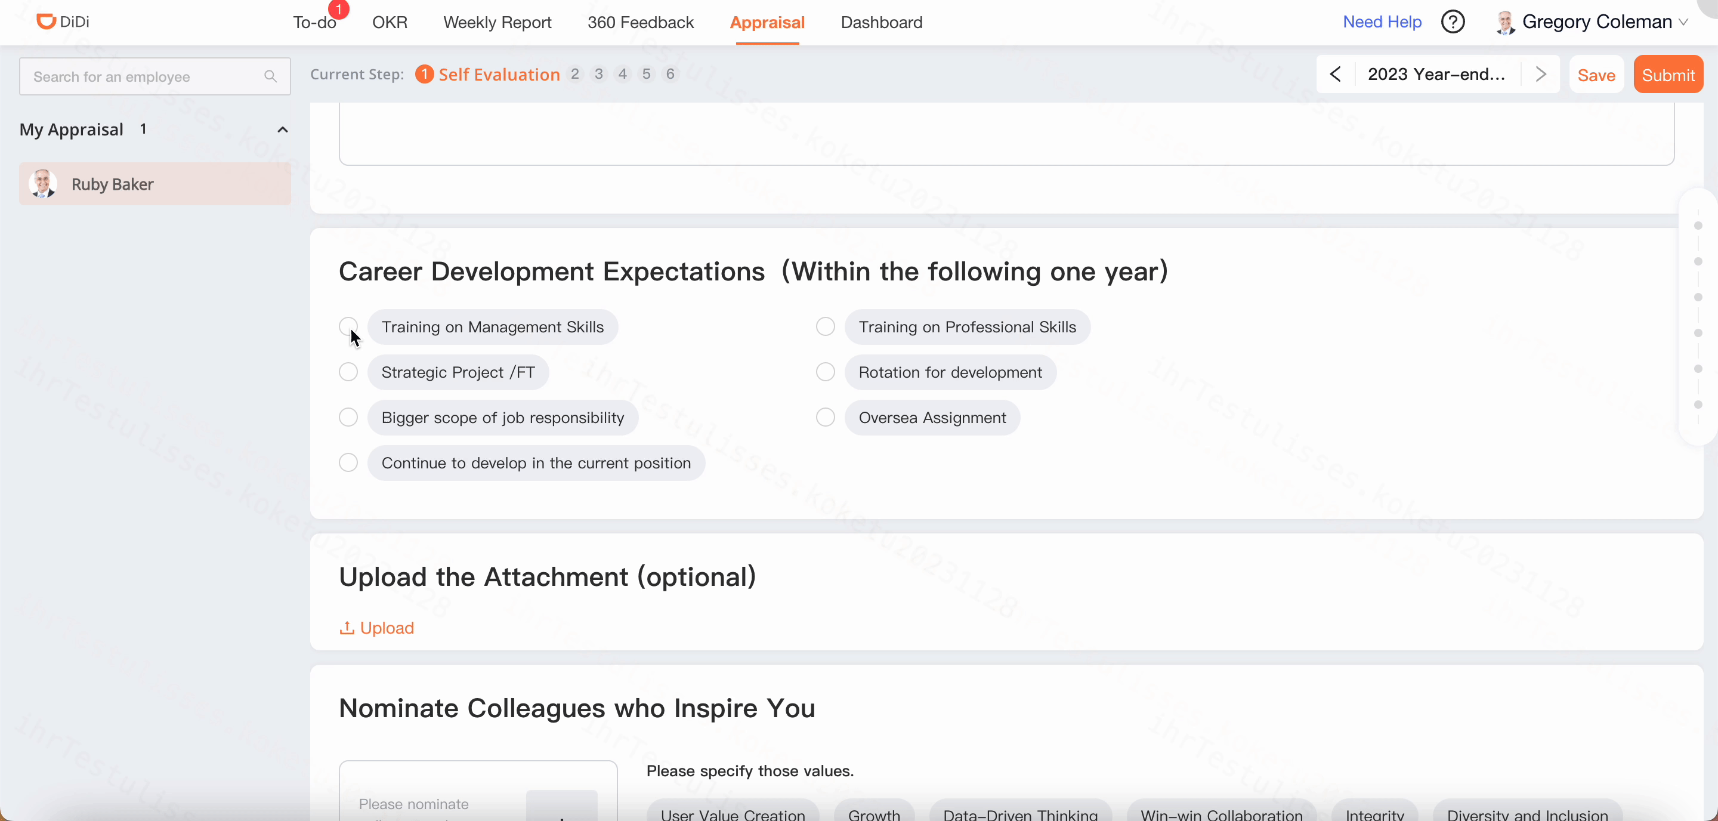Jump to step 3 indicator
The image size is (1718, 821).
599,74
